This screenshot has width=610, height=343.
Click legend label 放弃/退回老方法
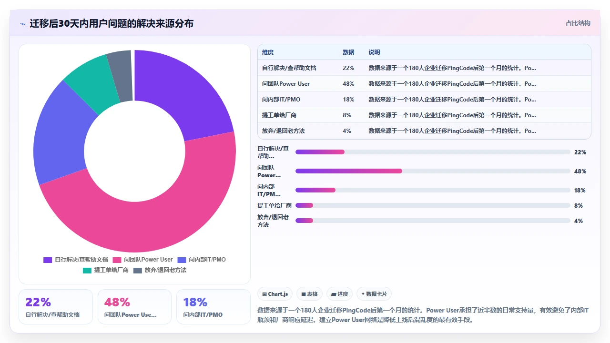tap(166, 270)
